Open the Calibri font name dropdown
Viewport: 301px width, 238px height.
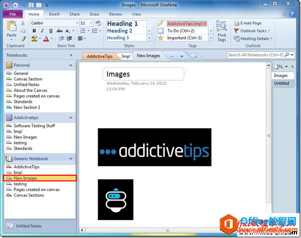click(77, 23)
